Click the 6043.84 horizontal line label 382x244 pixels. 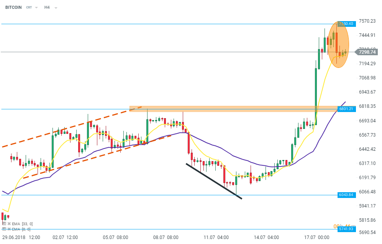coord(346,195)
